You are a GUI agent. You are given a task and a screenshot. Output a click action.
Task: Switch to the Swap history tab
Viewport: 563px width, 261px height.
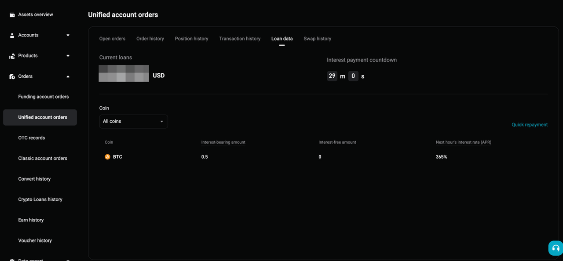click(317, 39)
